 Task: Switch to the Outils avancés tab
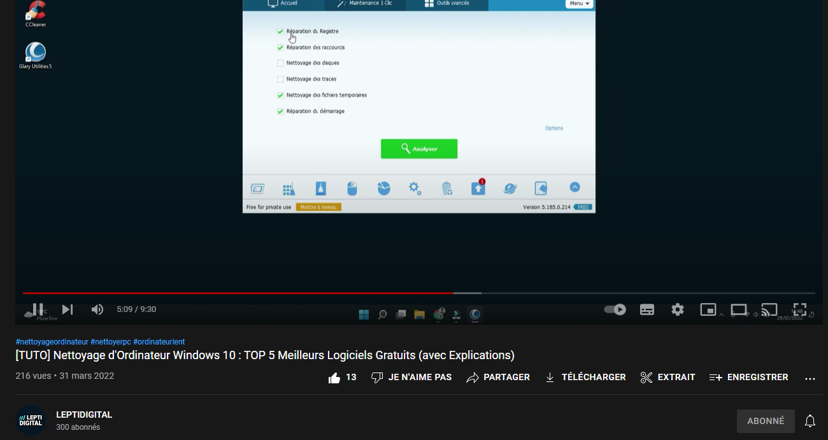click(x=447, y=4)
